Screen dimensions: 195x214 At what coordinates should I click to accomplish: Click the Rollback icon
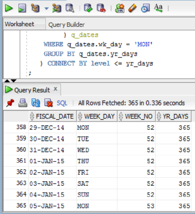[x=101, y=8]
